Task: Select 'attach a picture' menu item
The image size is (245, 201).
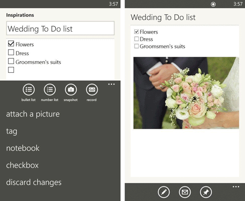Action: pos(33,115)
